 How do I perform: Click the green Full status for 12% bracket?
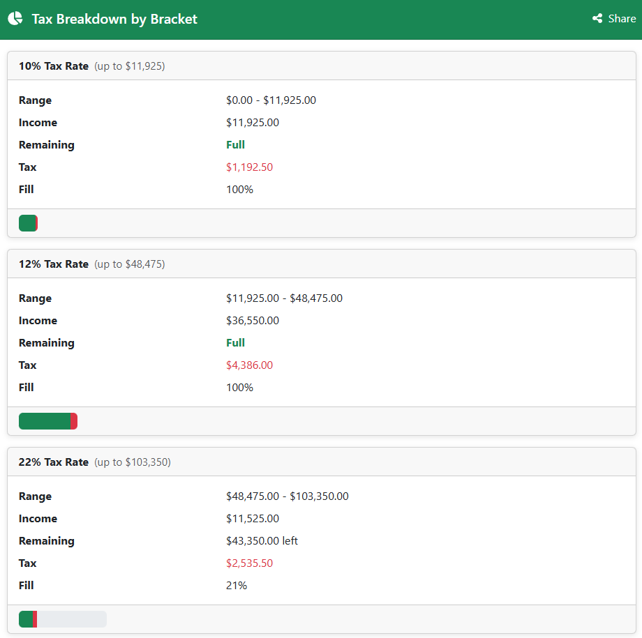(x=234, y=342)
